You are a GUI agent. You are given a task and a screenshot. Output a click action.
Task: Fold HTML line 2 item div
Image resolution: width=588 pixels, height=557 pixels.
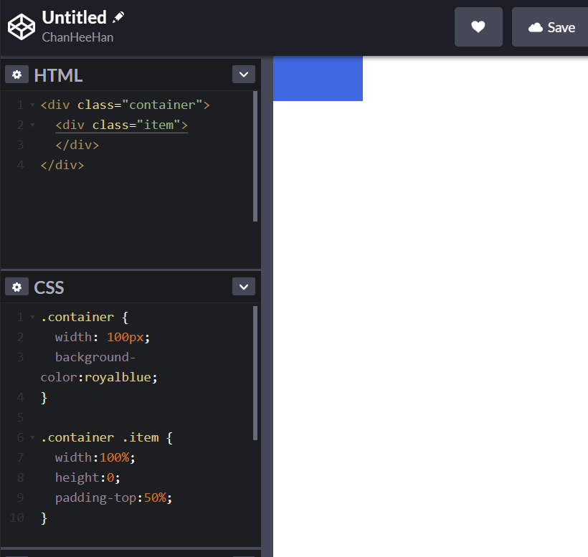tap(32, 125)
